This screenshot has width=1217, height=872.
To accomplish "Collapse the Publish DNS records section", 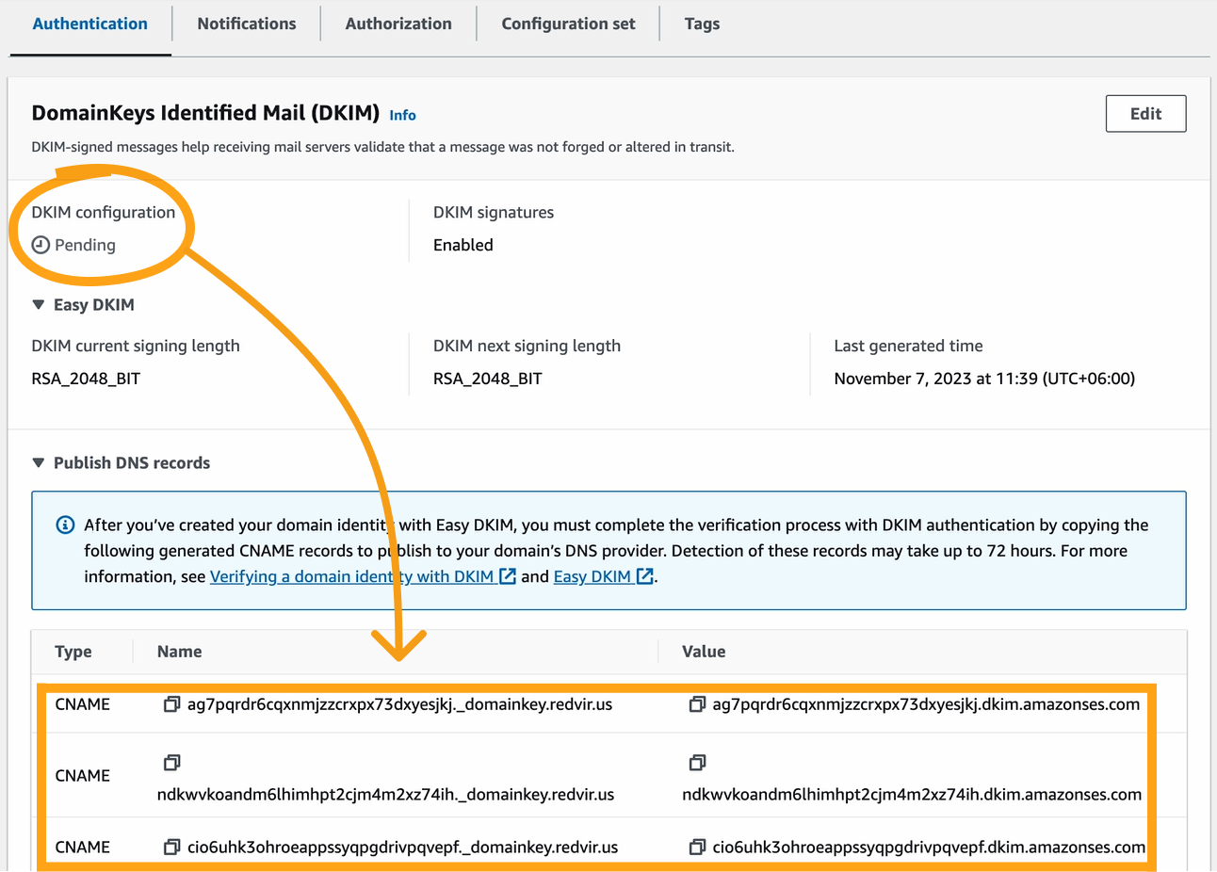I will pos(39,463).
